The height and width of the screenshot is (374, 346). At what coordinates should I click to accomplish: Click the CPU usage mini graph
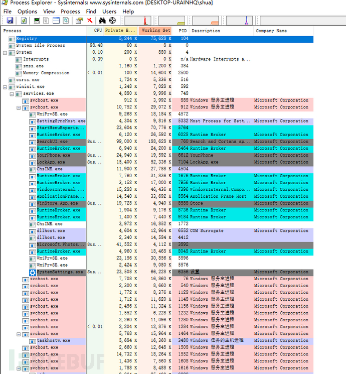point(138,21)
